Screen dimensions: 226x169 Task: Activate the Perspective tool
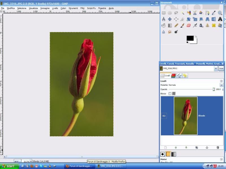(207, 19)
